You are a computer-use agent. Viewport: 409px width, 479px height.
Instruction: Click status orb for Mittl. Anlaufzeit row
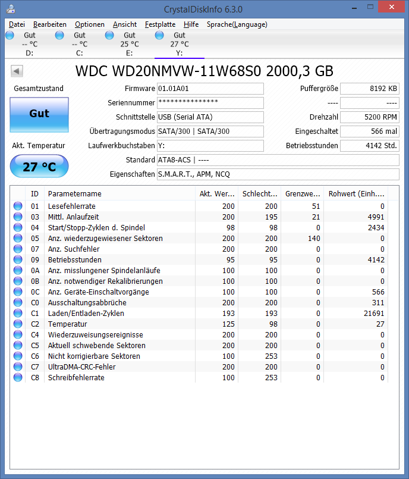(18, 217)
